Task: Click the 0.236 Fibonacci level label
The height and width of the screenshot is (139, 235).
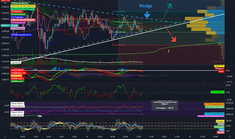Action: 119,45
